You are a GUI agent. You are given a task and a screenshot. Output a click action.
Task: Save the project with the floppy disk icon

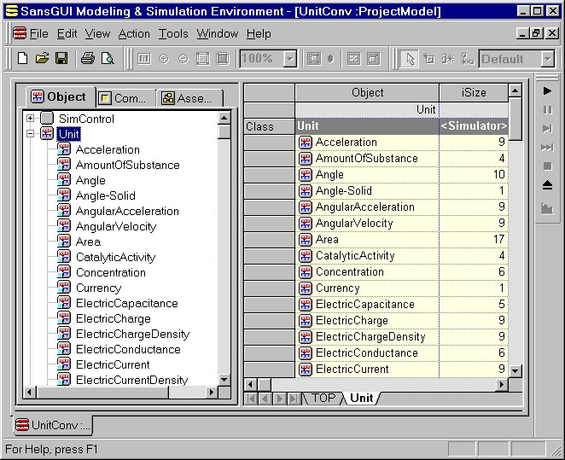point(61,59)
